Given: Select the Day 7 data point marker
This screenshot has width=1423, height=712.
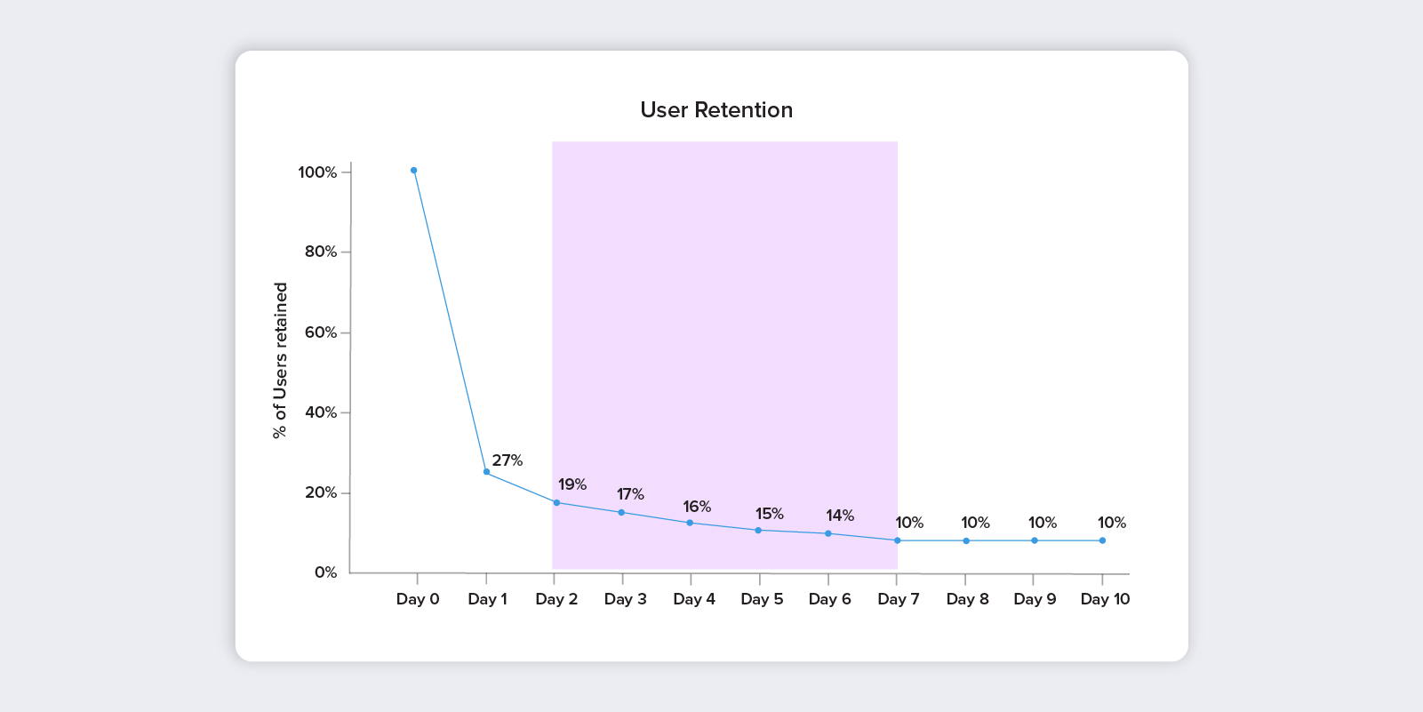Looking at the screenshot, I should [898, 540].
